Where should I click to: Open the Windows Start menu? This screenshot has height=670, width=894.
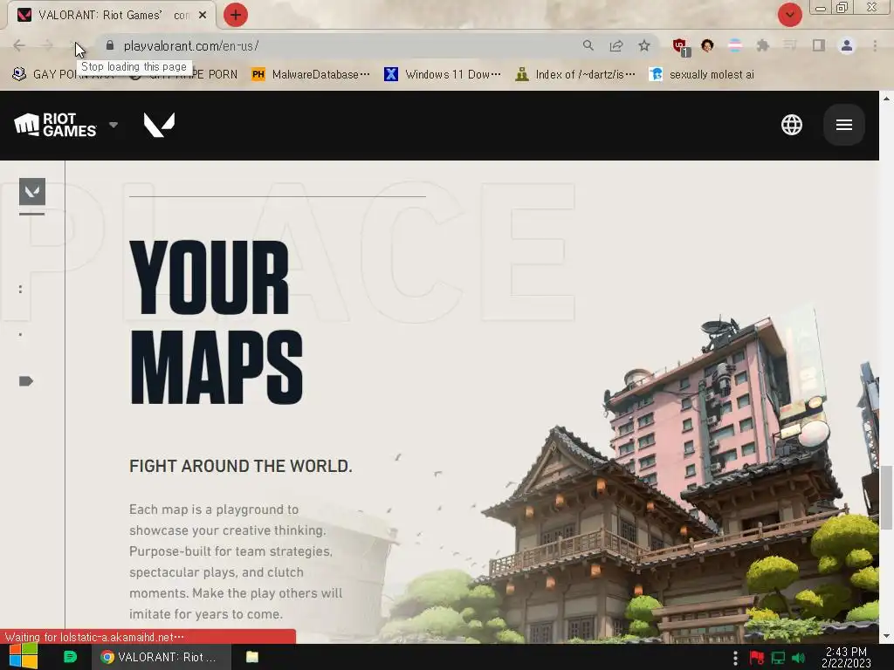(x=23, y=657)
